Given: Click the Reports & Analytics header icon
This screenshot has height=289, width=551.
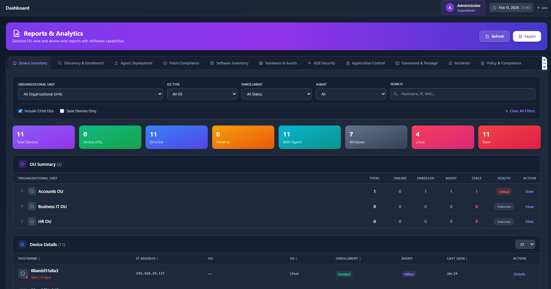Looking at the screenshot, I should tap(16, 33).
